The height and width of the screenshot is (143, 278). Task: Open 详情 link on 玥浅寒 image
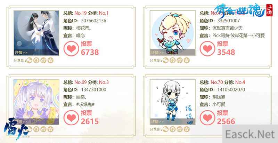(x=157, y=121)
